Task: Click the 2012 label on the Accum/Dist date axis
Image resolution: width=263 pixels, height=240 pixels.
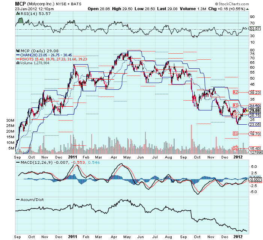Action: point(238,237)
